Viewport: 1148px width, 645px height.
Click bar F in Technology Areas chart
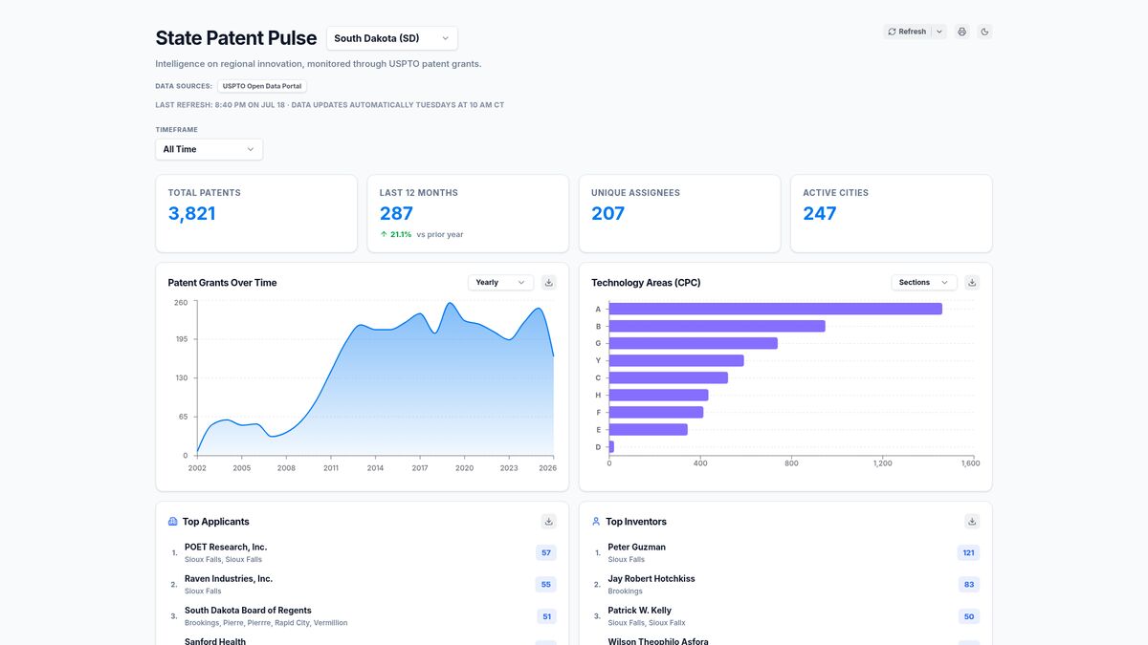click(x=656, y=412)
